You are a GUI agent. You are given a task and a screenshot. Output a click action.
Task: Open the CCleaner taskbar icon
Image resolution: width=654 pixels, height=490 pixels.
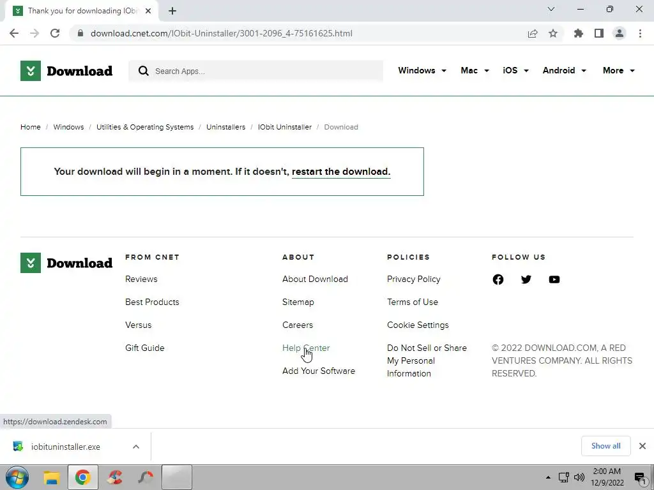114,477
